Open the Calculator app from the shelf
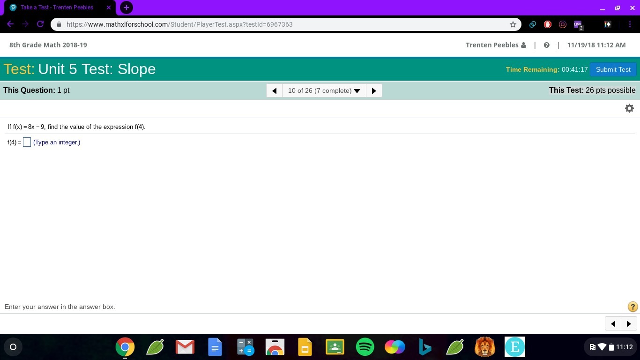The height and width of the screenshot is (360, 640). (x=245, y=347)
